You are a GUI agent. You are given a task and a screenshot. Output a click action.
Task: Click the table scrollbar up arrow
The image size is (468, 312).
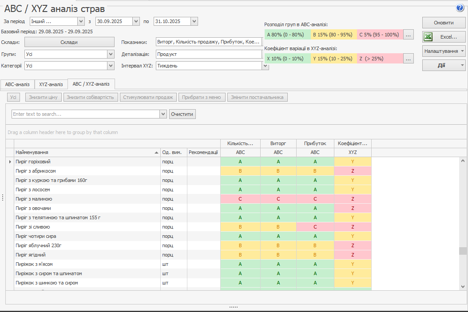tap(463, 161)
